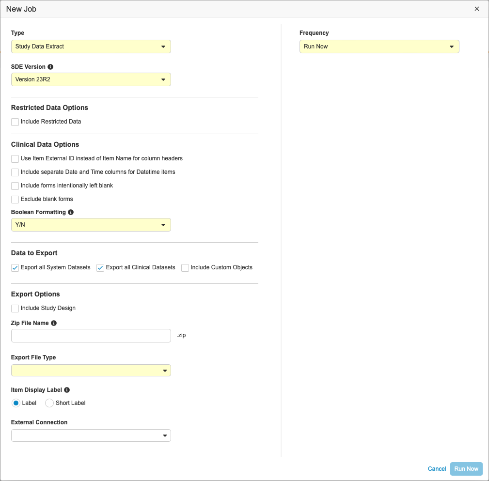Open the Export File Type dropdown

[x=91, y=371]
